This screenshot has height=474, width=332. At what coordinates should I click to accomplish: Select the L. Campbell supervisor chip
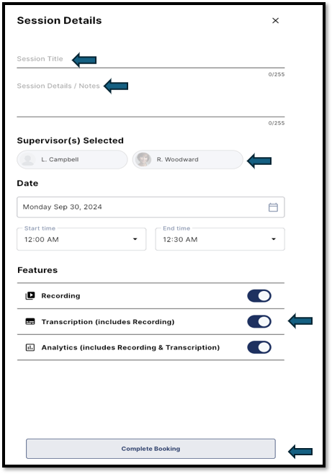(x=72, y=160)
